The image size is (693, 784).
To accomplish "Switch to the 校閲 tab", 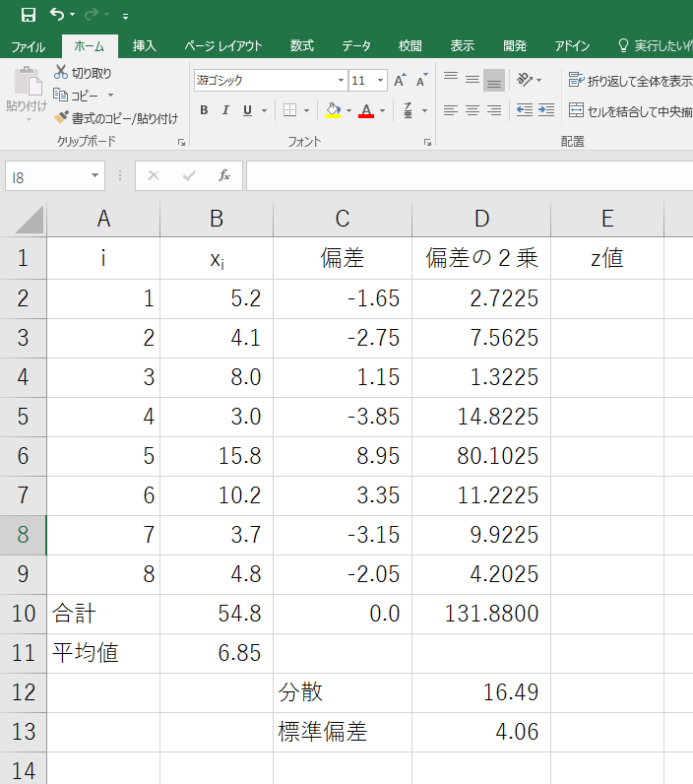I will (x=410, y=46).
